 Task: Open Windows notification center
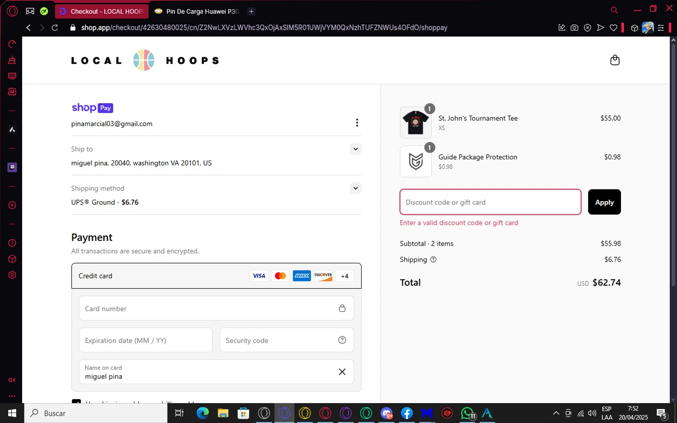coord(662,413)
